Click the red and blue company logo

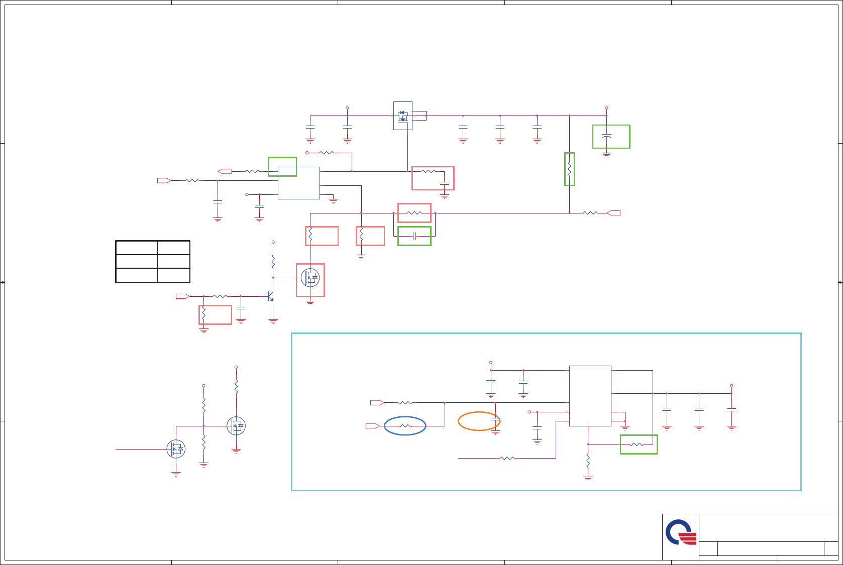pyautogui.click(x=681, y=532)
